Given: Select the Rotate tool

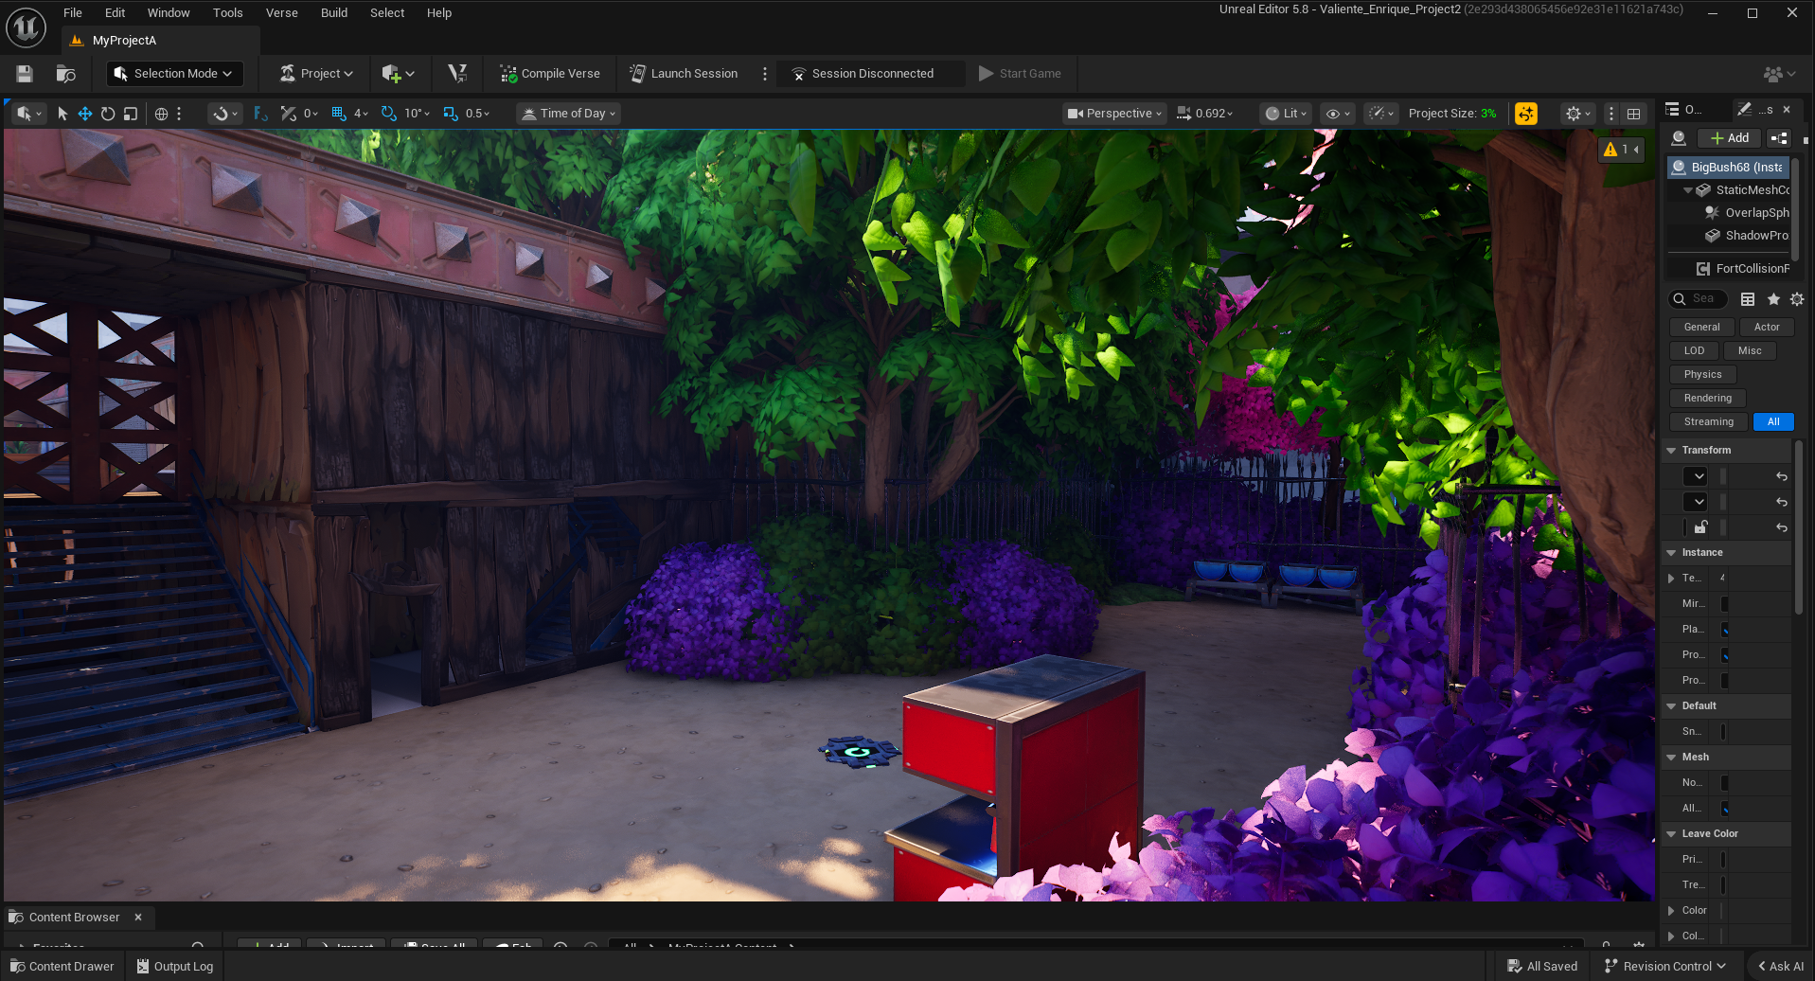Looking at the screenshot, I should coord(108,114).
